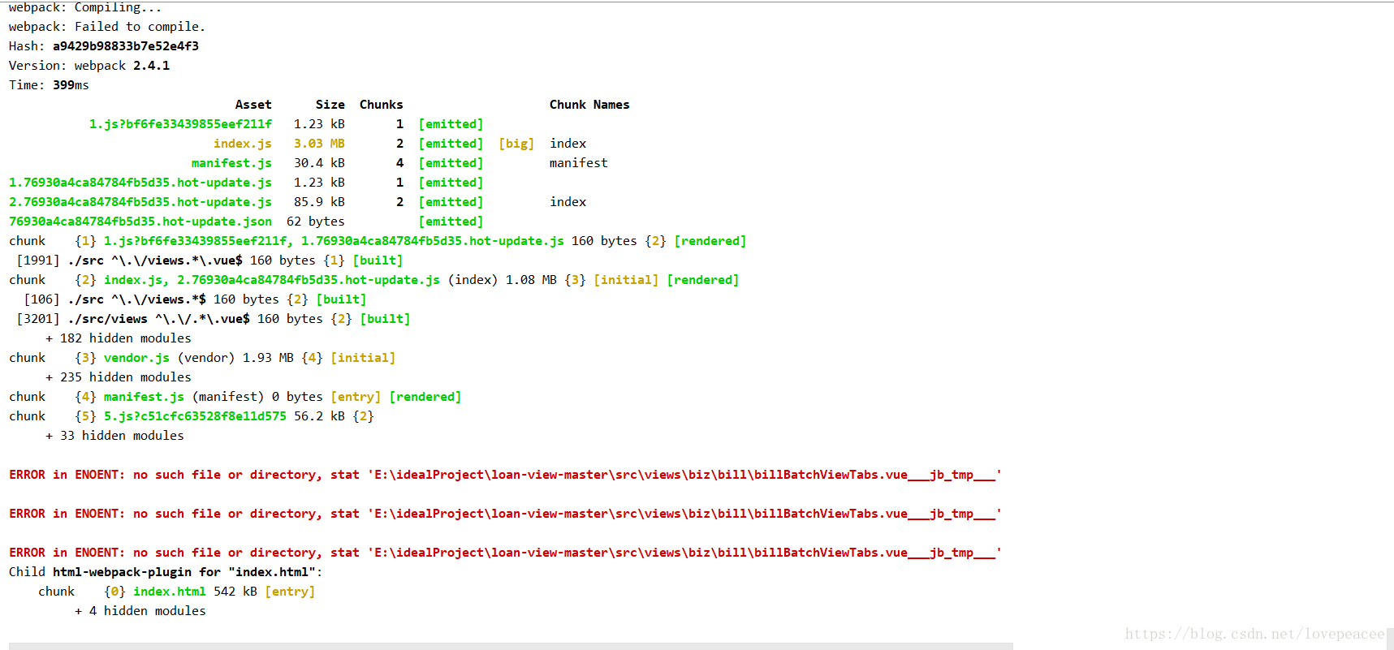Image resolution: width=1394 pixels, height=650 pixels.
Task: Select the hash value a9429b98833b7e52e4f3
Action: (126, 46)
